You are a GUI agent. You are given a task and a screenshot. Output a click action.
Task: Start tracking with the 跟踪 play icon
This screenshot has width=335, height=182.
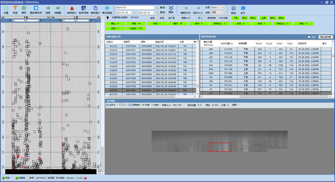pyautogui.click(x=24, y=8)
